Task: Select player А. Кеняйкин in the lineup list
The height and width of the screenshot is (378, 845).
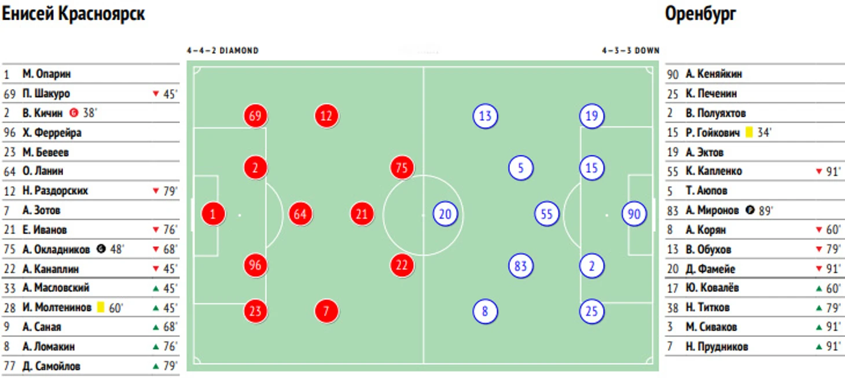Action: 713,74
